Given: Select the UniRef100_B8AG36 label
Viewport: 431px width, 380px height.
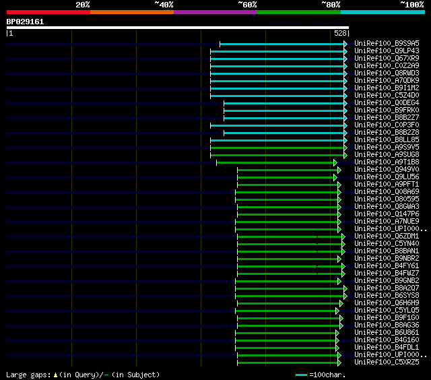Looking at the screenshot, I should [387, 325].
